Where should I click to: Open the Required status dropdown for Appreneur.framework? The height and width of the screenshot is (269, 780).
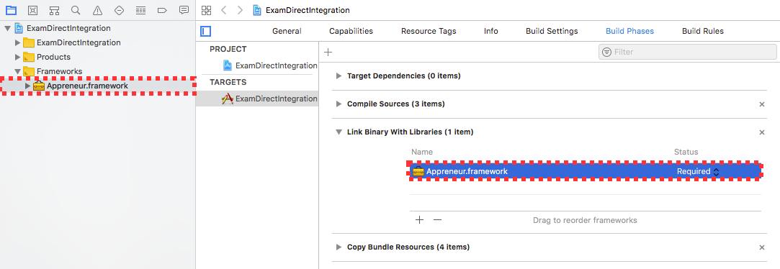[698, 171]
